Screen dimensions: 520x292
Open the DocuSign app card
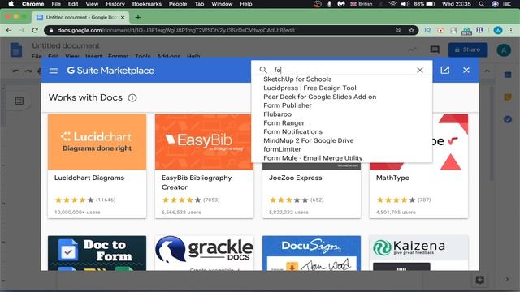point(311,253)
